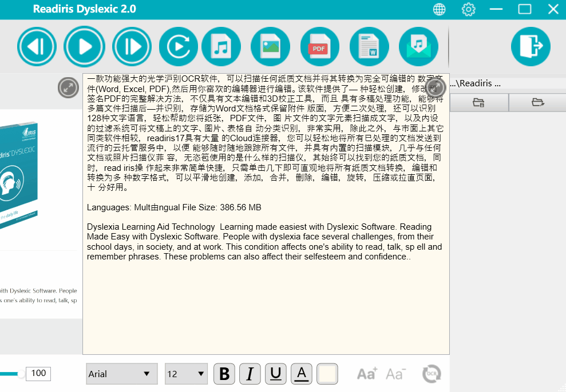Toggle underline formatting
Viewport: 566px width, 392px height.
276,374
